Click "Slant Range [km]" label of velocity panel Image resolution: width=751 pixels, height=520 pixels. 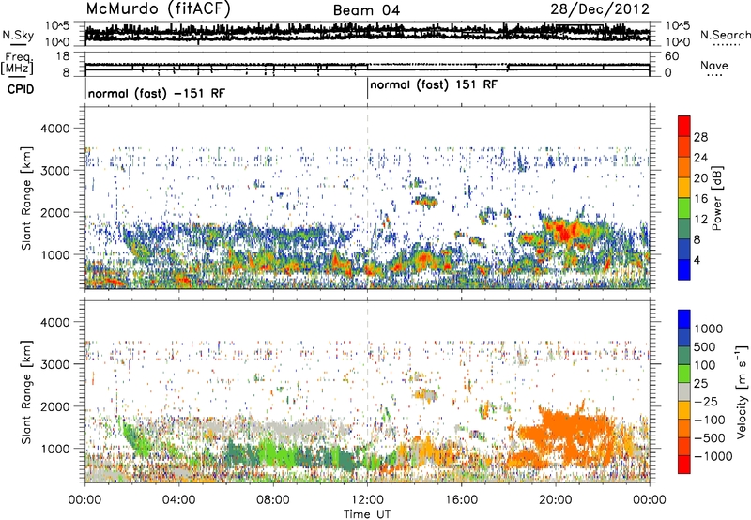[26, 391]
